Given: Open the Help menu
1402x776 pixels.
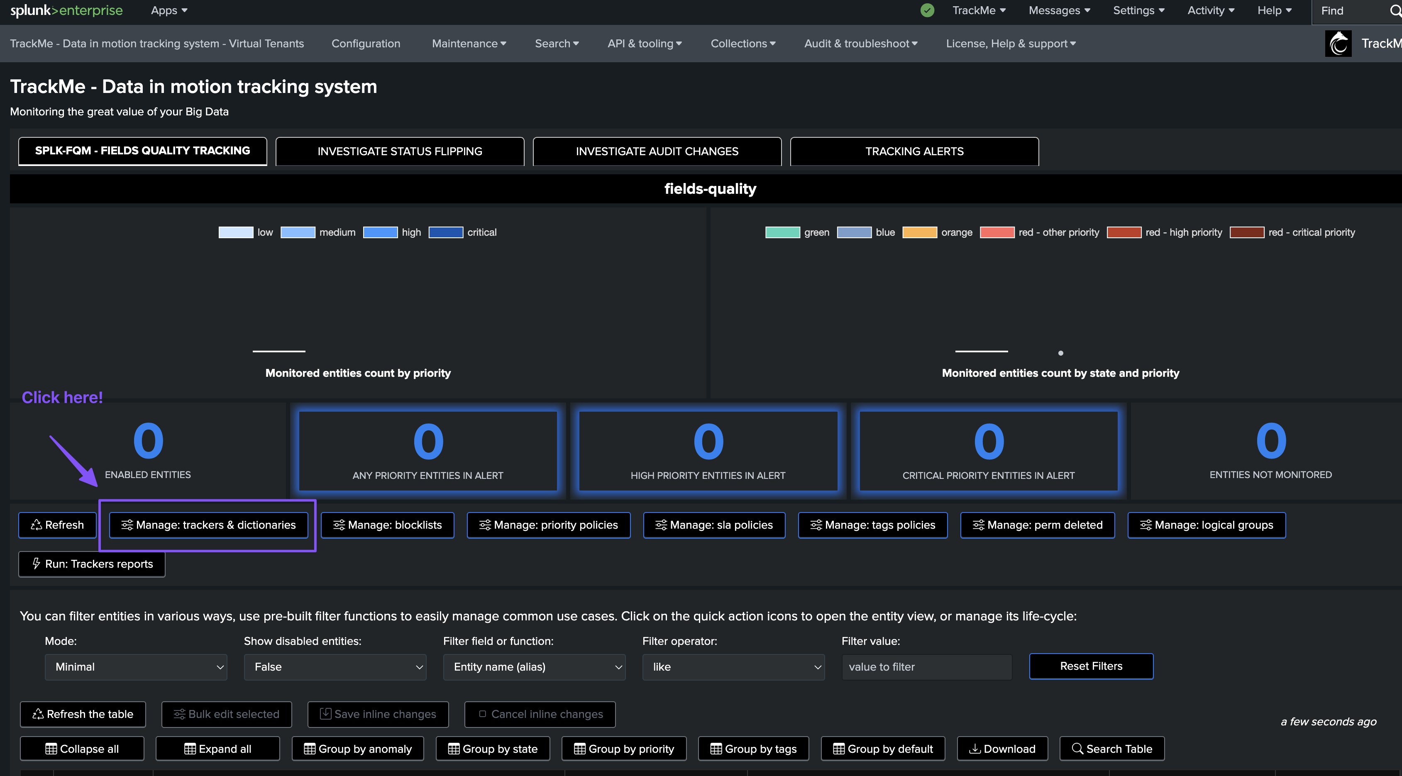Looking at the screenshot, I should [1274, 10].
